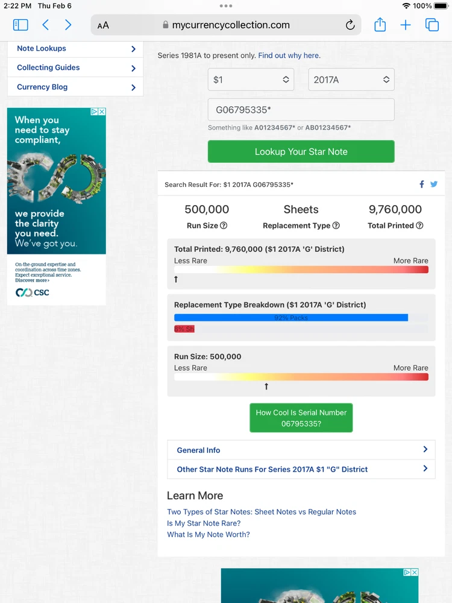Screen dimensions: 452x603
Task: Go back with the browser back arrow
Action: (46, 25)
